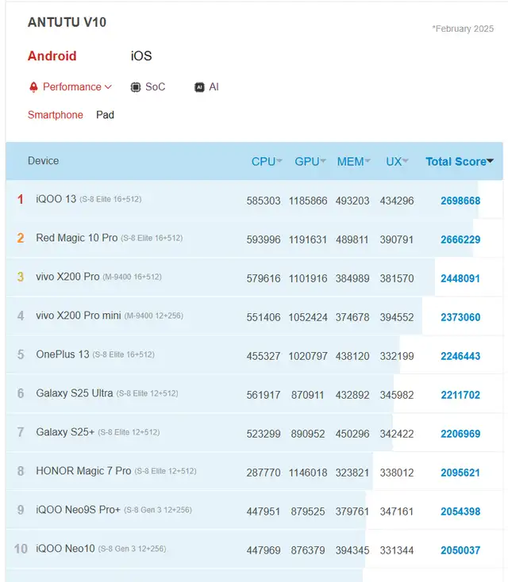Click total score 2666229
The width and height of the screenshot is (508, 582).
pyautogui.click(x=460, y=239)
